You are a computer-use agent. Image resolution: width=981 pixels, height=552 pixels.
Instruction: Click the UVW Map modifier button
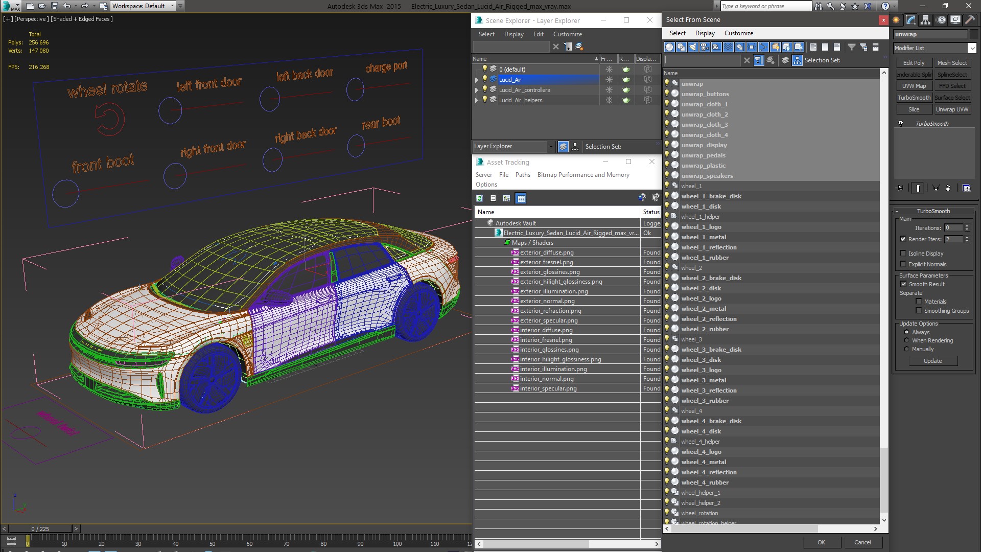(914, 86)
